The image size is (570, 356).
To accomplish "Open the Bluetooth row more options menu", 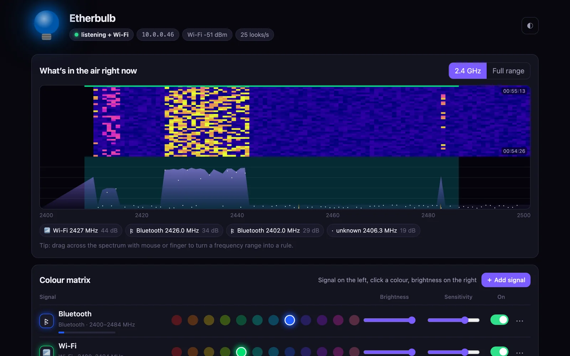I will pyautogui.click(x=520, y=321).
